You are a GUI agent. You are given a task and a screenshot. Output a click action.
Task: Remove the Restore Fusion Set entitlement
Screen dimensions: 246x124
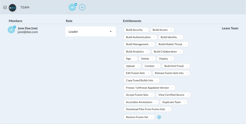tap(152, 117)
